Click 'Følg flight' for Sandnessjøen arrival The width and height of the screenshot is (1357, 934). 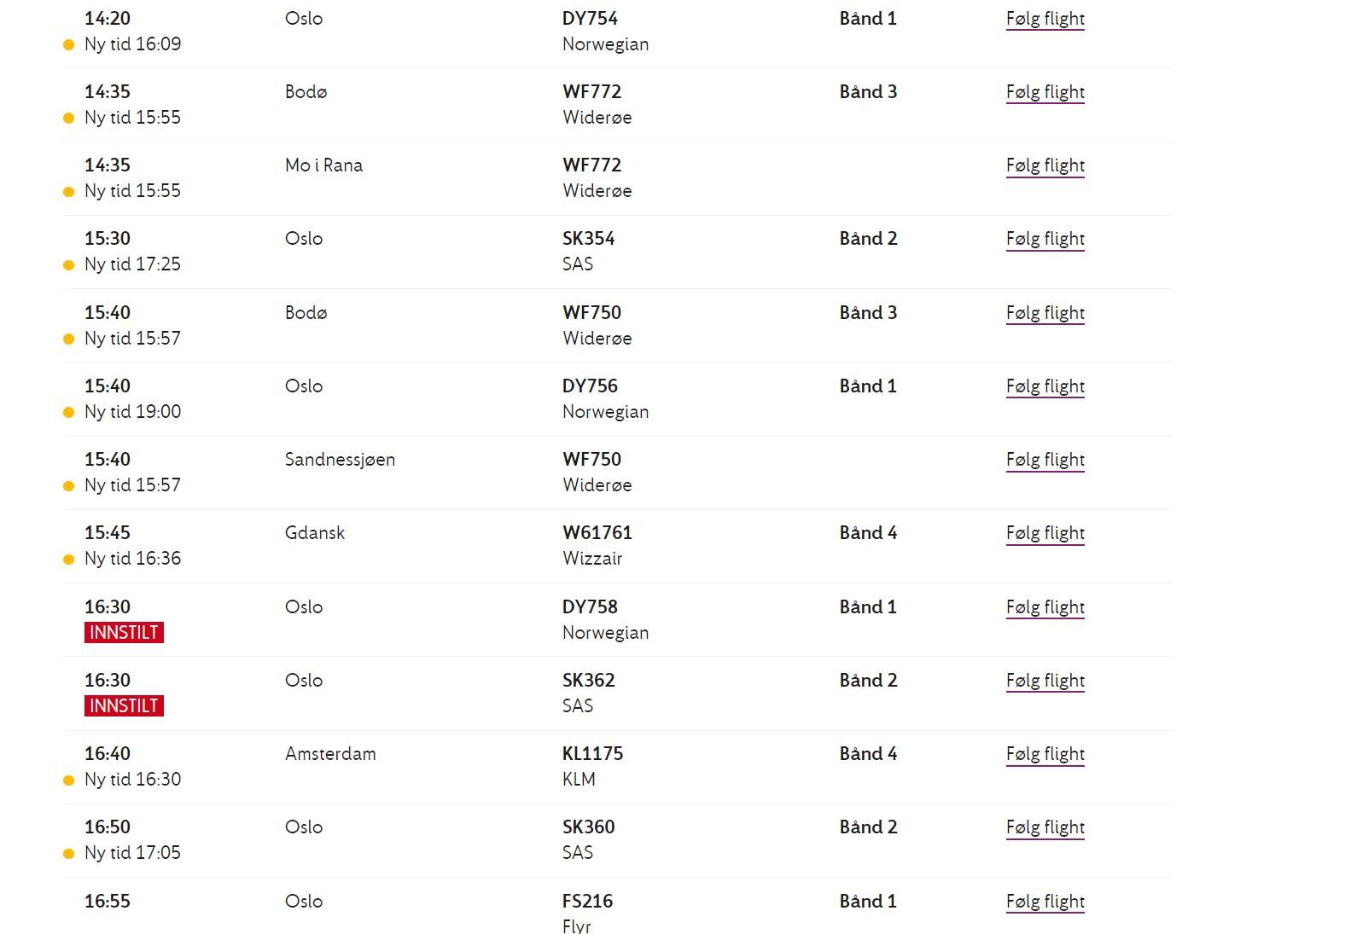[x=1045, y=460]
